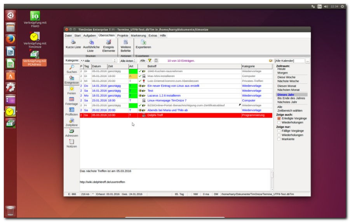350x222 pixels.
Task: Switch to the Projekte tab
Action: [x=123, y=35]
